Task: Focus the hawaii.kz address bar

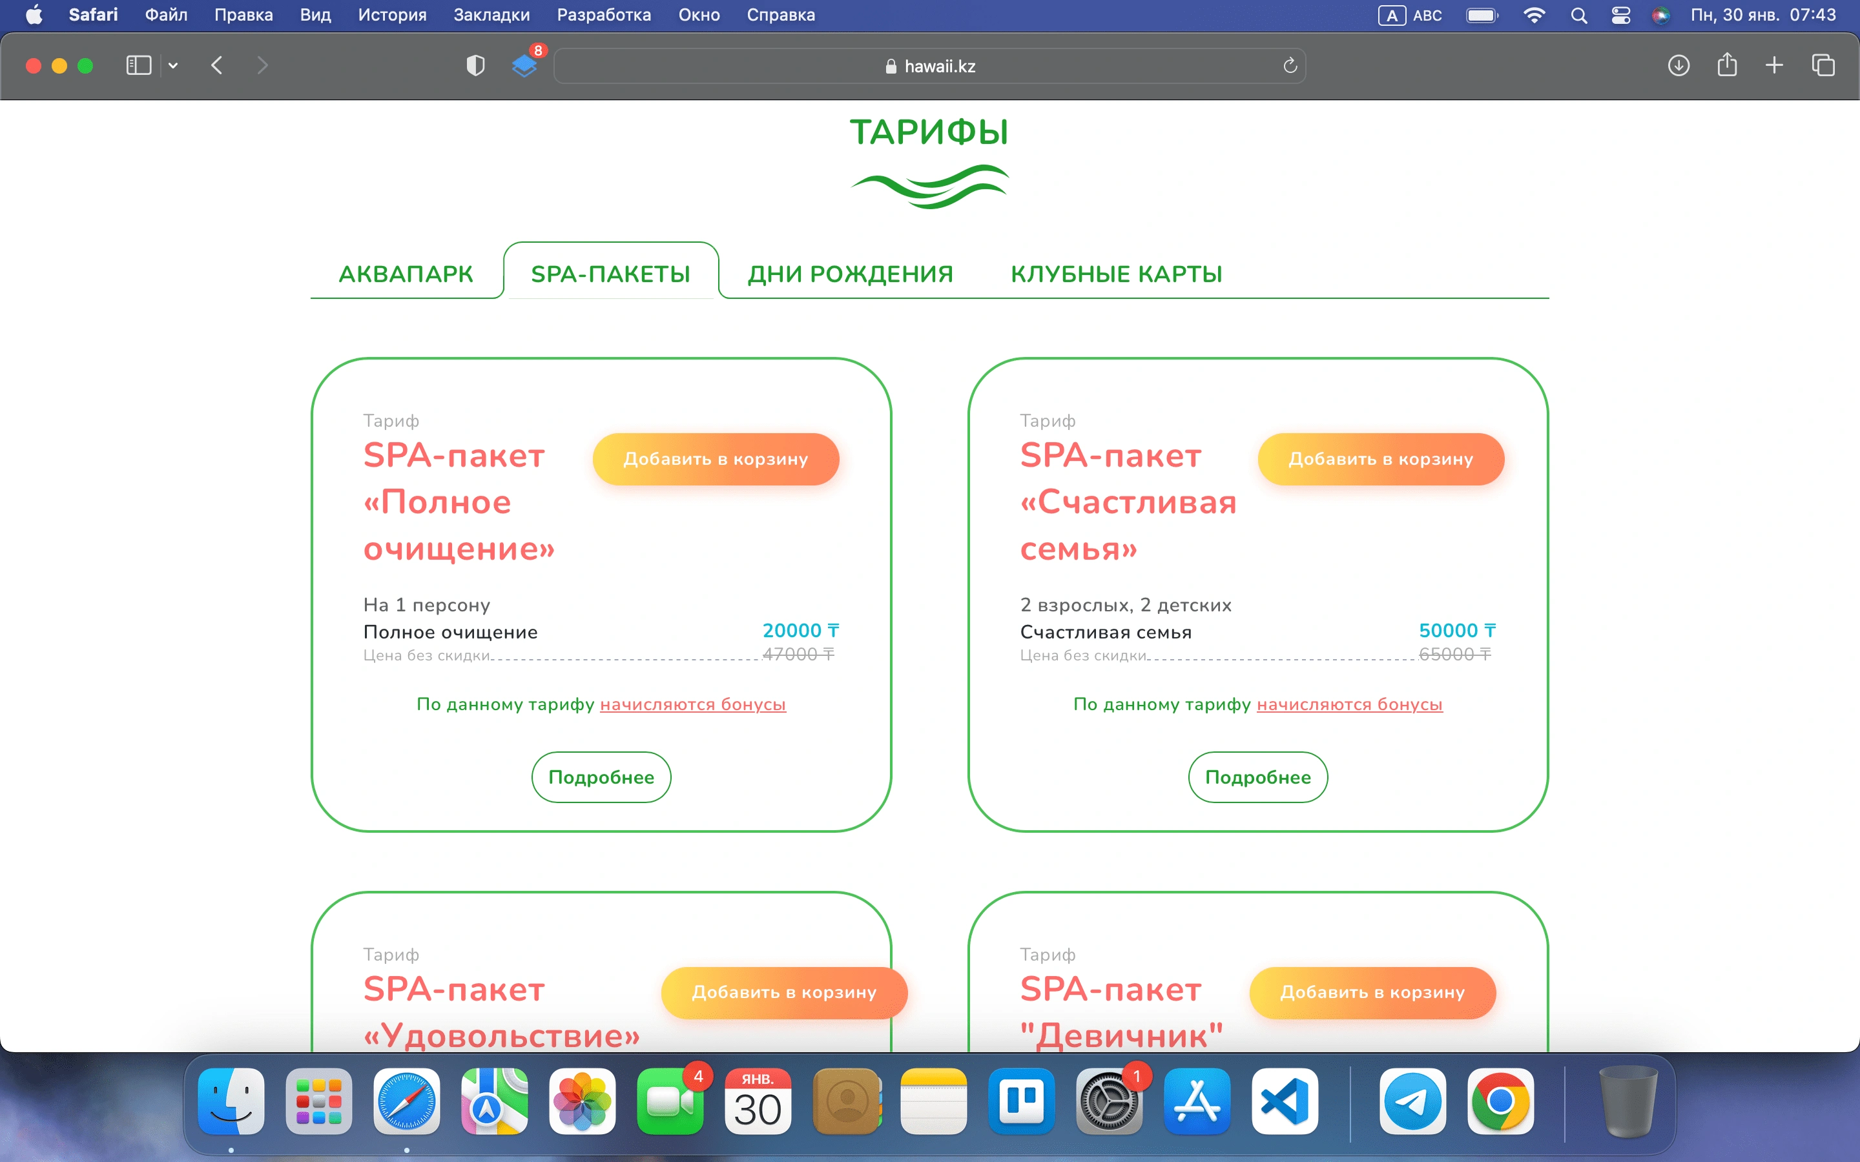Action: (929, 66)
